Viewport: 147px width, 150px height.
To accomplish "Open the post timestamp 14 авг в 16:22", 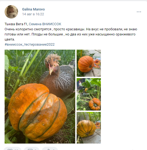I will click(x=33, y=14).
